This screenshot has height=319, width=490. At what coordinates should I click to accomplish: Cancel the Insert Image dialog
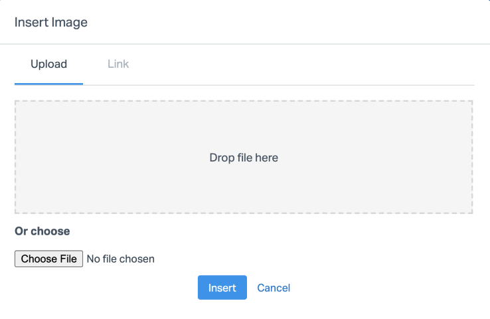pos(274,288)
